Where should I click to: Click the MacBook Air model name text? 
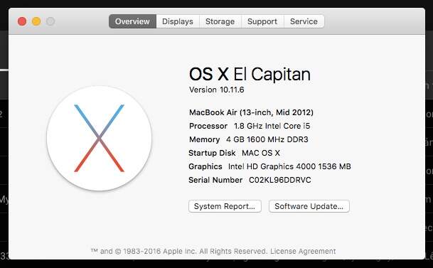[251, 112]
